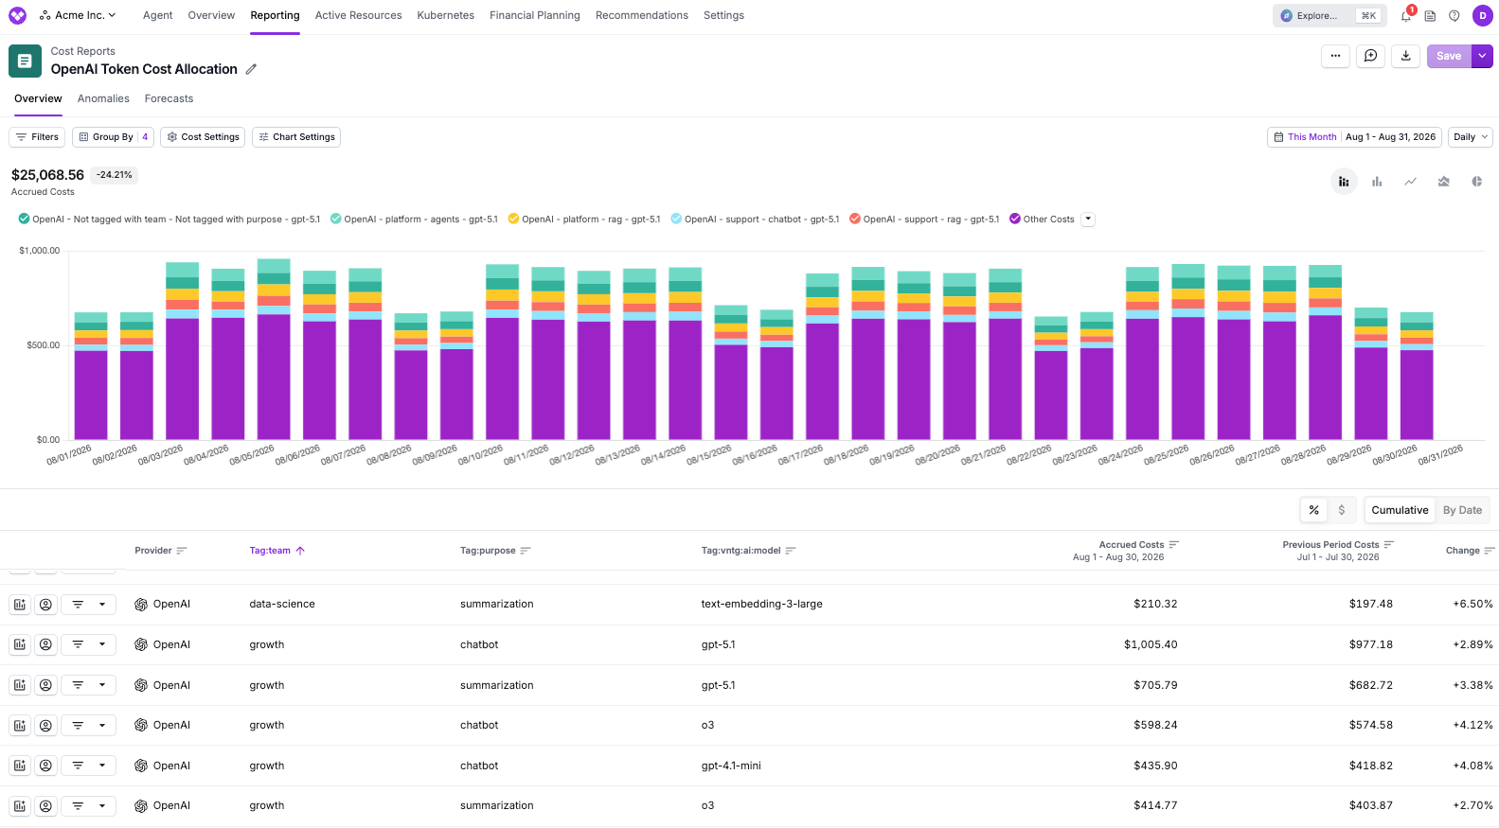The image size is (1499, 828).
Task: Select line chart view
Action: [x=1410, y=182]
